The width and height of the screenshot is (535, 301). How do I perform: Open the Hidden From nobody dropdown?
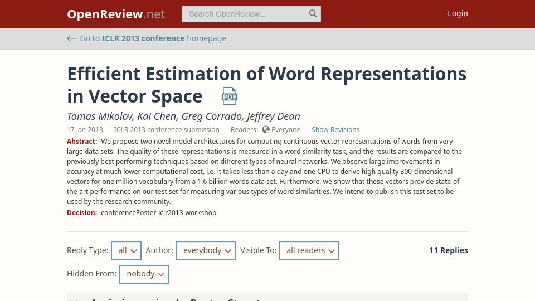(x=144, y=274)
